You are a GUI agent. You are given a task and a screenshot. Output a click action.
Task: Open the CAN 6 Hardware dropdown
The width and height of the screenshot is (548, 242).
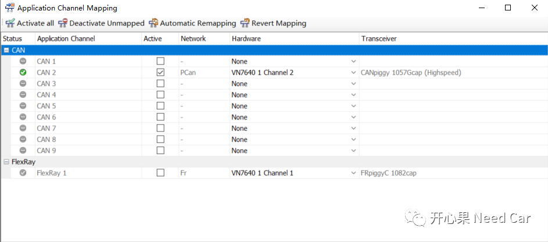point(353,118)
